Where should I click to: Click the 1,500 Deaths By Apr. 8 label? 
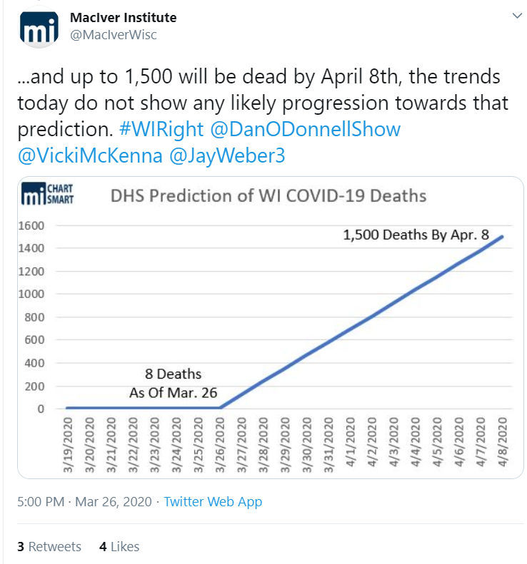(x=416, y=235)
